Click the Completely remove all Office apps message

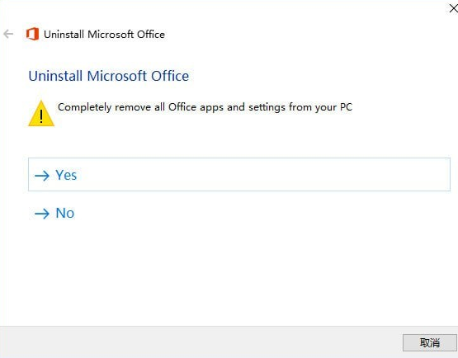click(205, 107)
